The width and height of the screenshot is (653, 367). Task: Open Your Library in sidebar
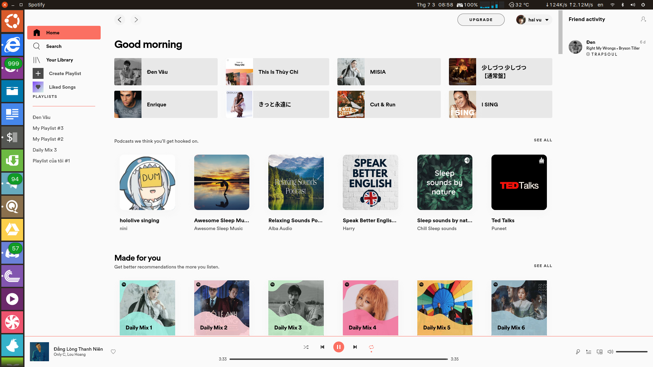pyautogui.click(x=64, y=60)
